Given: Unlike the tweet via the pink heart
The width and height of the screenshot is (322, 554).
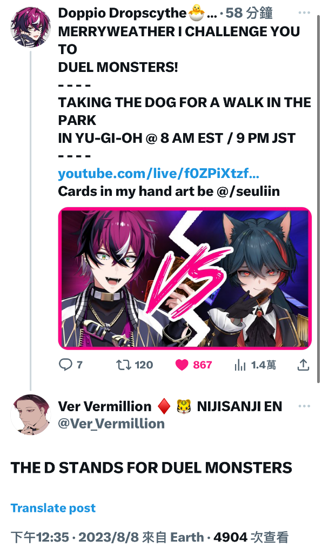Looking at the screenshot, I should pos(182,365).
